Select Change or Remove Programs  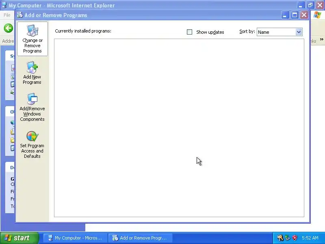32,39
